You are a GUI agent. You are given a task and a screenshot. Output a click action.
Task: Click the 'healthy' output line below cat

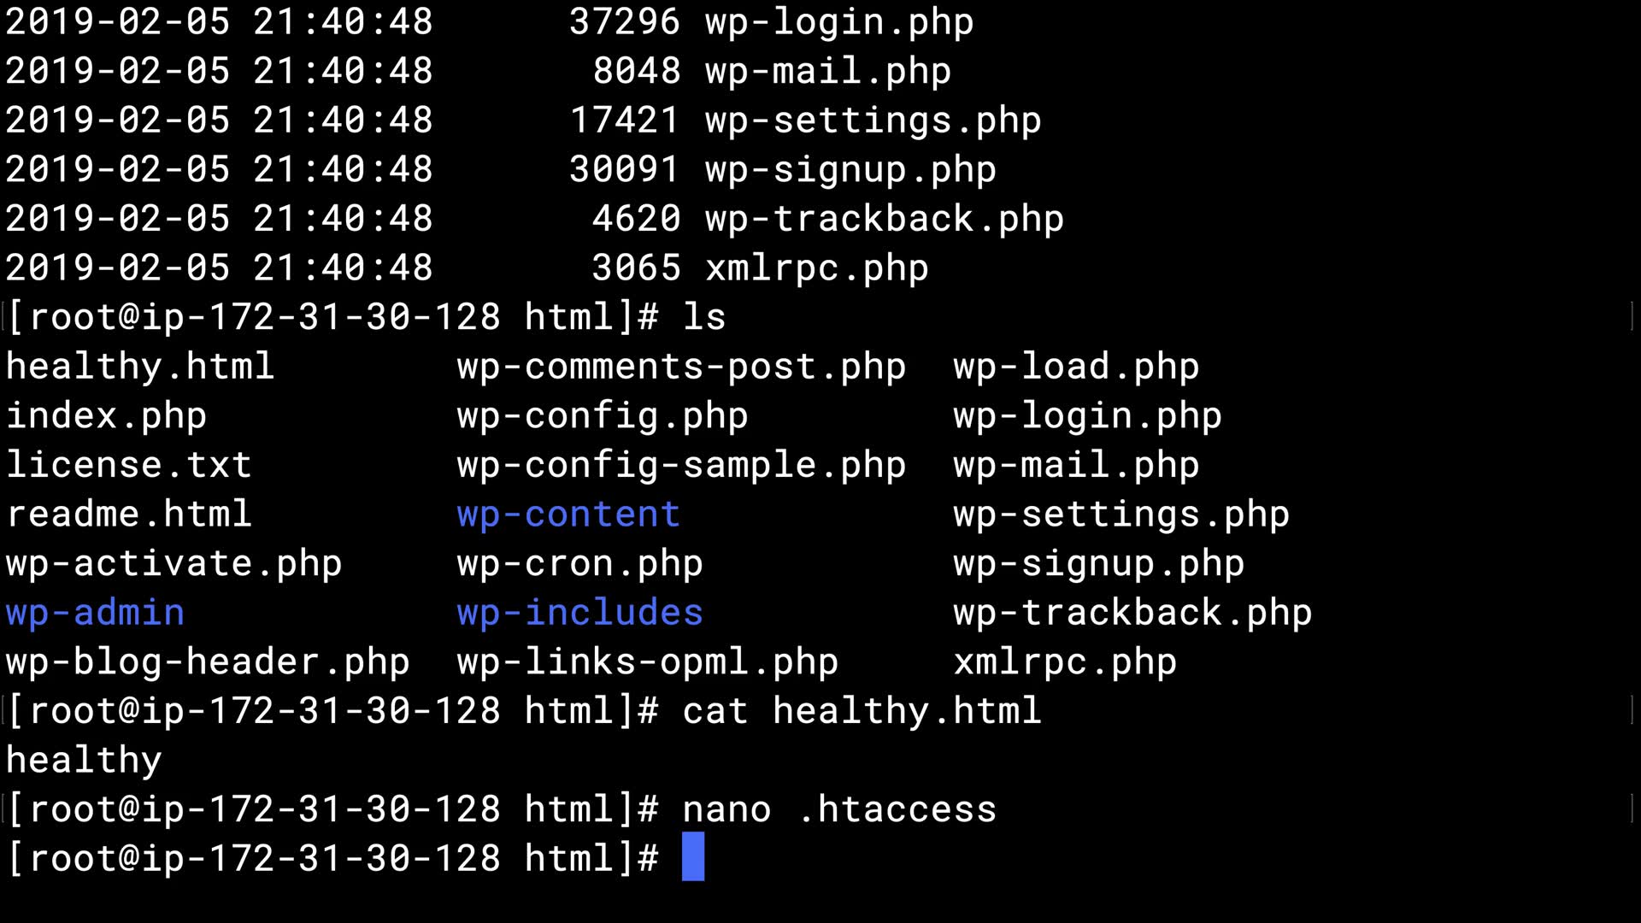[84, 761]
